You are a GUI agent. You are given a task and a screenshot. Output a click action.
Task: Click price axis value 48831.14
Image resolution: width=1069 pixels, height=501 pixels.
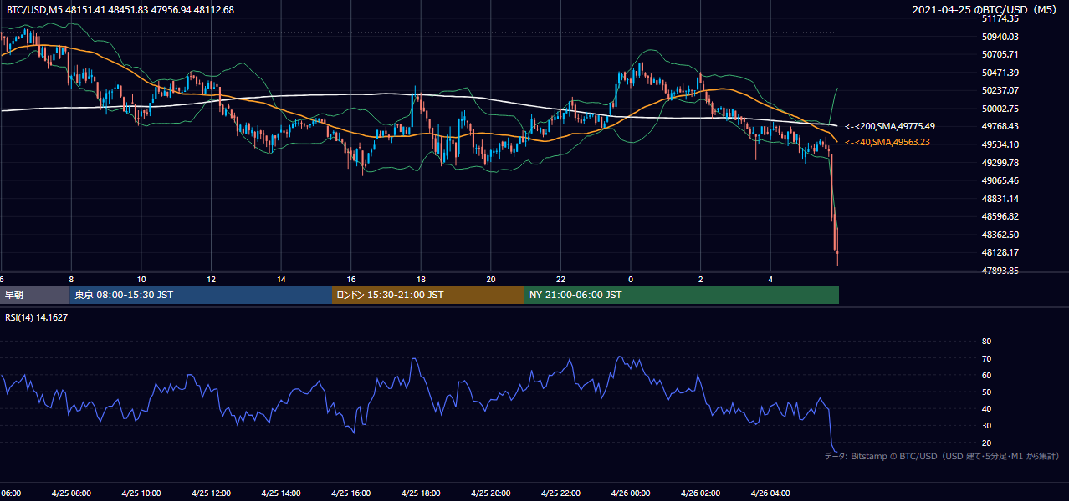(1000, 199)
